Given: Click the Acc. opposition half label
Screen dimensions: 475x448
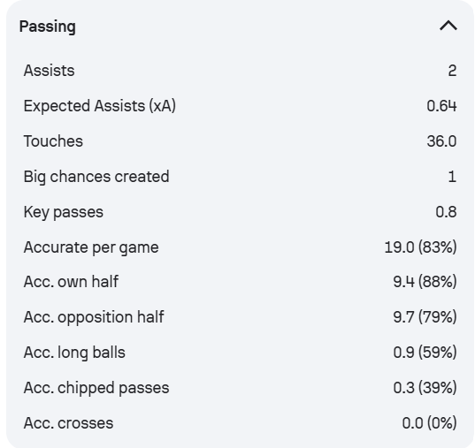Looking at the screenshot, I should (x=94, y=317).
